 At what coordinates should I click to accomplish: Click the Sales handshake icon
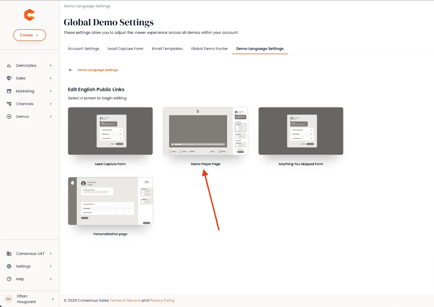point(9,78)
